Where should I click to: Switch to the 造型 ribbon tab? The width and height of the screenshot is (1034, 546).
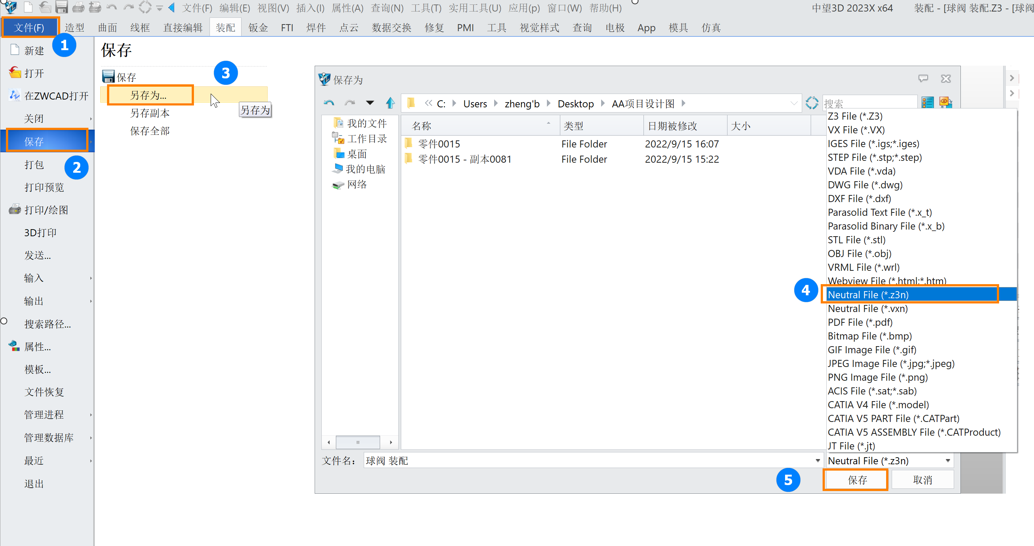75,28
